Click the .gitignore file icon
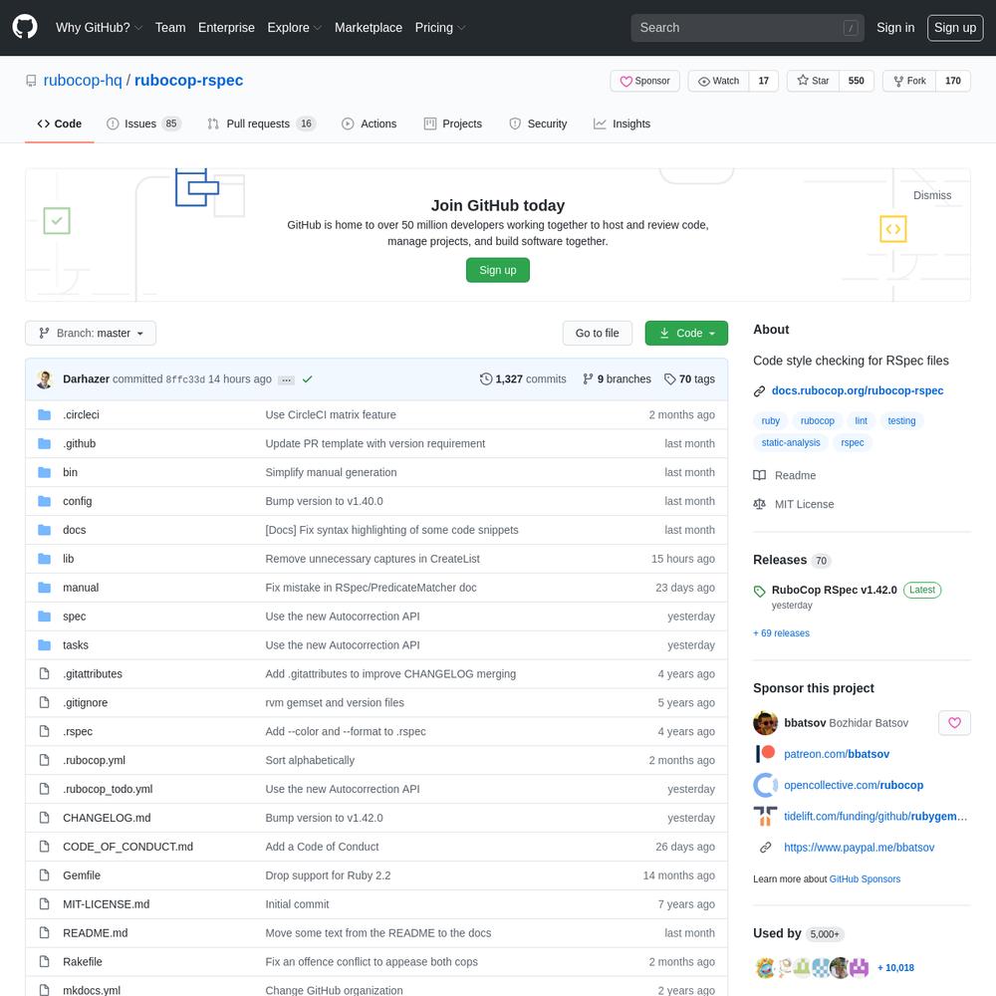 tap(45, 702)
